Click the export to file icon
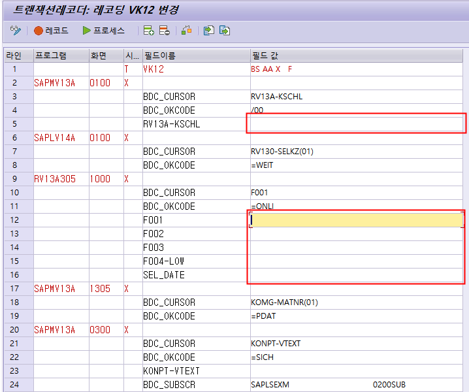This screenshot has height=392, width=469. coord(225,31)
